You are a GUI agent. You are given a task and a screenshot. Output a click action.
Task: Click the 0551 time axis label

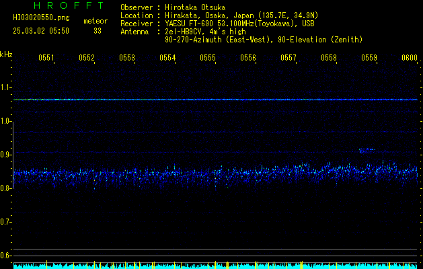46,57
